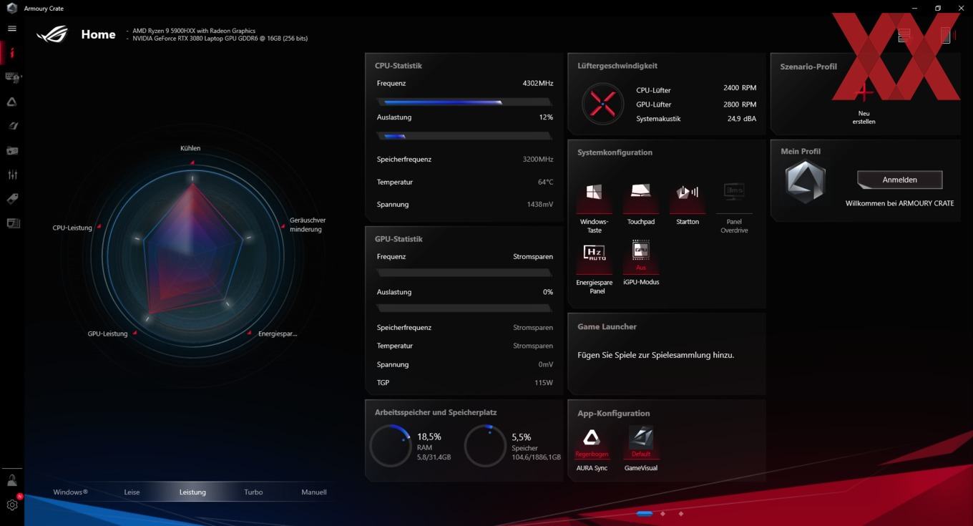Open the hamburger menu in the sidebar
Screen dimensions: 973x526
11,29
